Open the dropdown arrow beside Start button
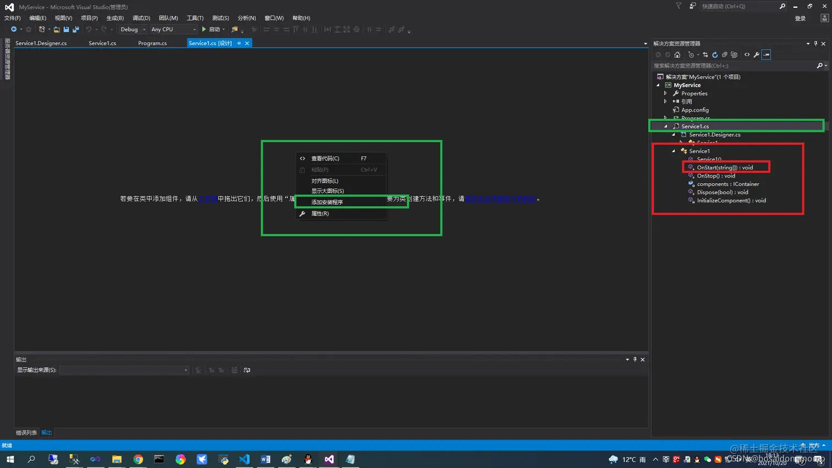Viewport: 832px width, 468px height. [223, 29]
